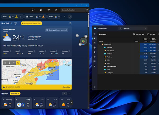Image resolution: width=159 pixels, height=115 pixels.
Task: Open the Performance page in Task Manager sidebar
Action: pyautogui.click(x=95, y=43)
